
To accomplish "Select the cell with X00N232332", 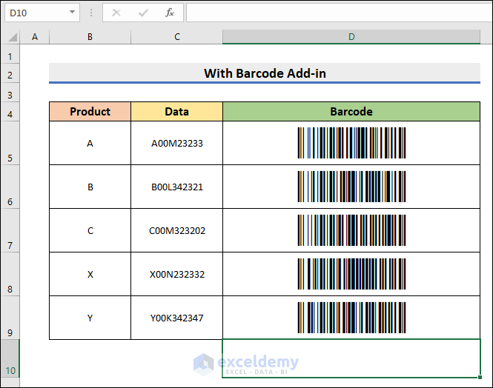I will pos(177,274).
